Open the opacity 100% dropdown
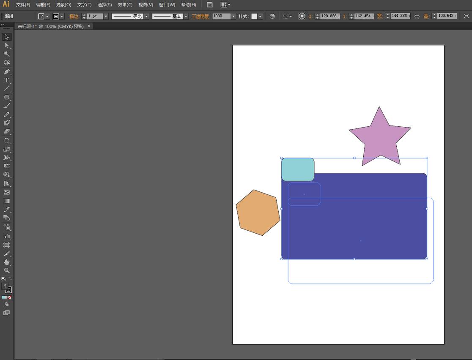472x360 pixels. pos(233,16)
